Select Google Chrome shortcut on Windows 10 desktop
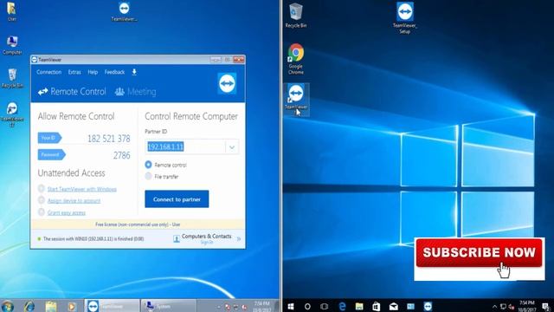 click(x=296, y=59)
